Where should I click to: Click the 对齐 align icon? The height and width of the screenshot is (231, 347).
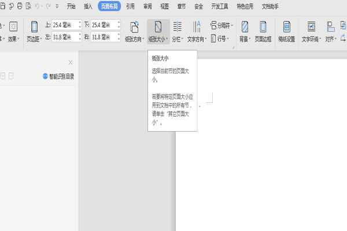(331, 27)
